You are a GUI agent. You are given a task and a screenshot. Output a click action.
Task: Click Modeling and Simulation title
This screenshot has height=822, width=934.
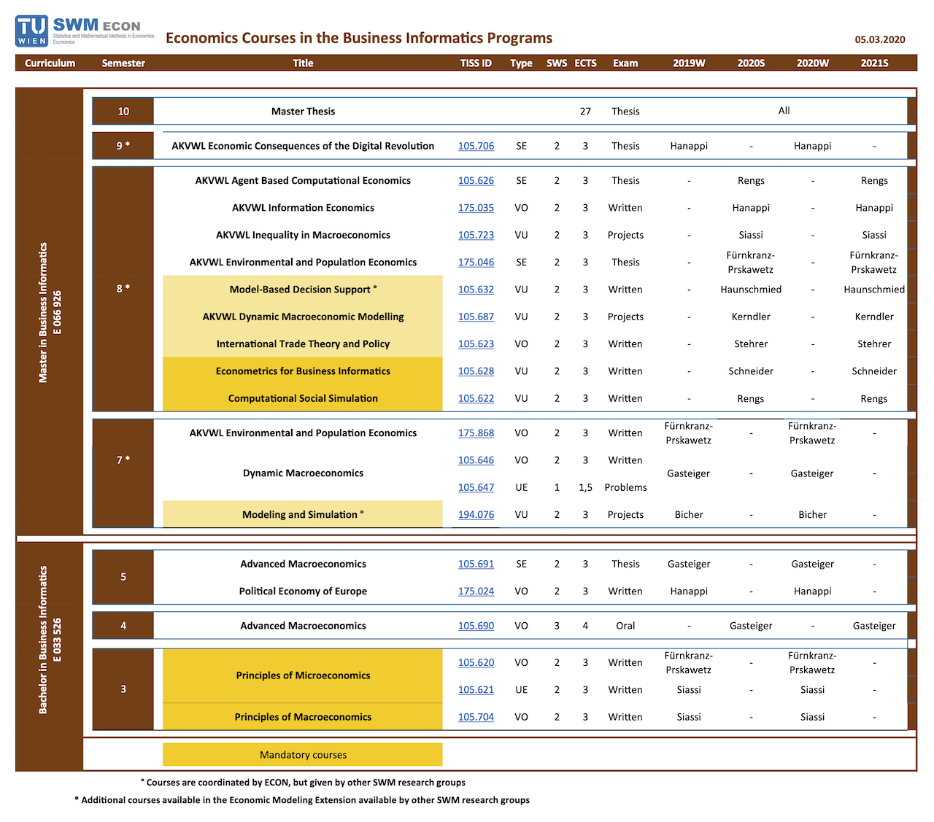click(x=303, y=514)
